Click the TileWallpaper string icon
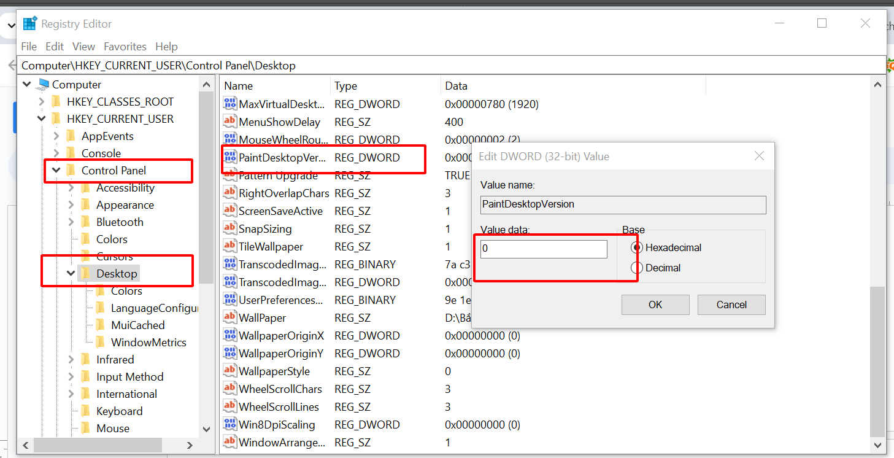This screenshot has height=458, width=894. [x=229, y=246]
